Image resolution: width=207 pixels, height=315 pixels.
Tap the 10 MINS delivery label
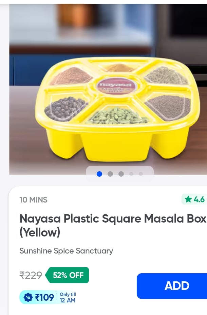pyautogui.click(x=33, y=200)
